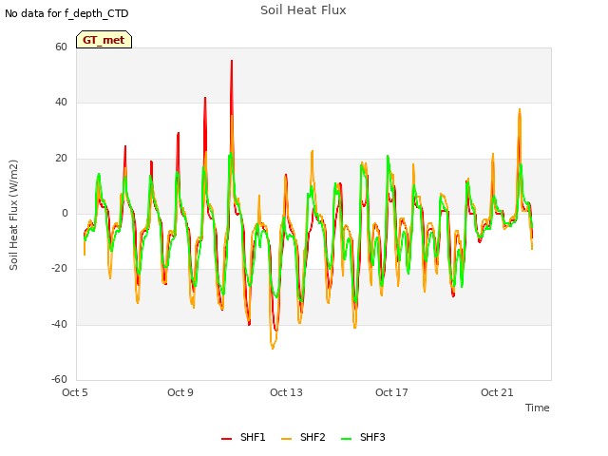Toggle the SHF2 series in the legend
Screen dimensions: 608x456
coord(303,437)
